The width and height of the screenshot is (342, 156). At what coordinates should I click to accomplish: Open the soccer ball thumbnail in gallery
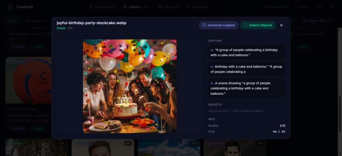[28, 80]
